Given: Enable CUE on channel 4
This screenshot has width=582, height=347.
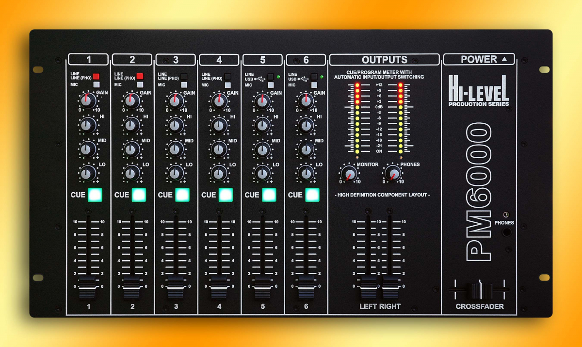Looking at the screenshot, I should [226, 195].
